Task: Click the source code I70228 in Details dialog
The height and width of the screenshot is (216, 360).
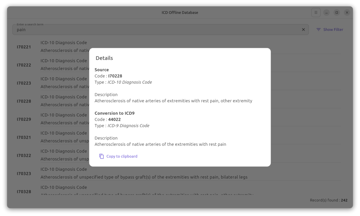Action: [x=115, y=76]
